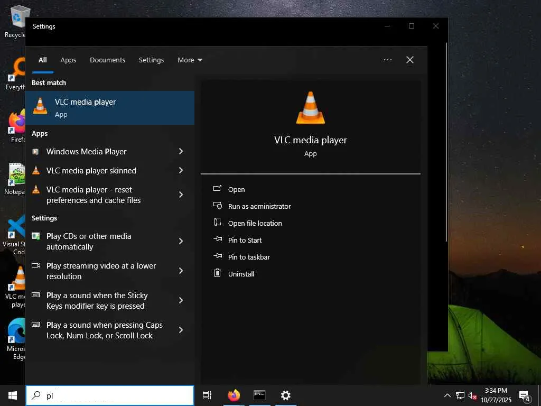The image size is (541, 406).
Task: Click the Firefox desktop shortcut icon
Action: point(16,126)
